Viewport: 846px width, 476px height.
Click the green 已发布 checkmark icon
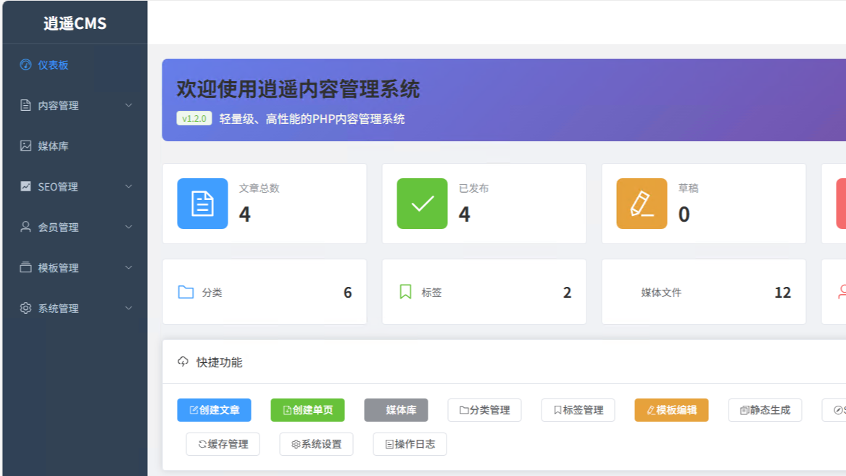(422, 203)
